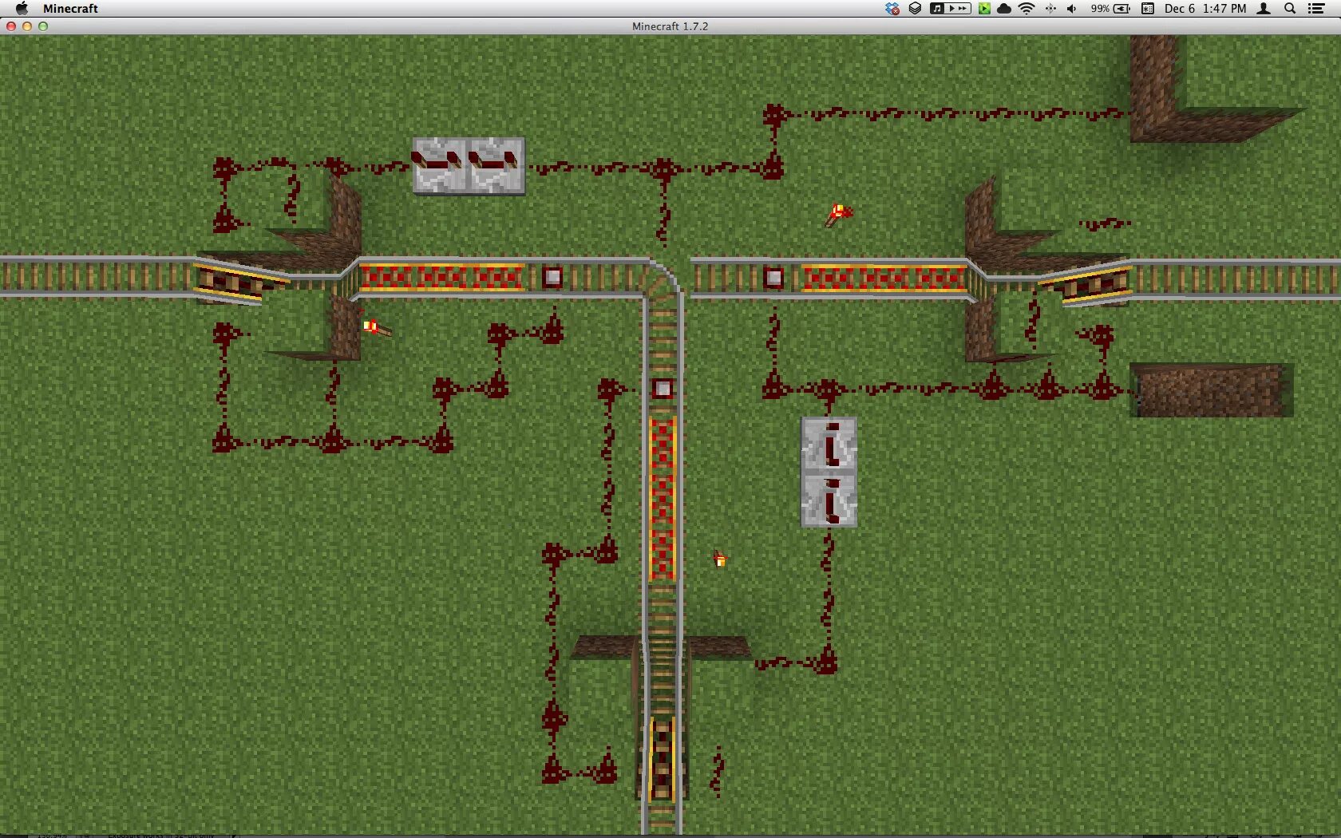Screen dimensions: 1341x838
Task: Click the calendar window icon in the menu bar
Action: pos(1148,8)
